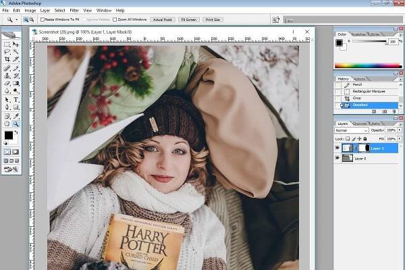Click the foreground color swatch in toolbox
Image resolution: width=405 pixels, height=270 pixels.
coord(9,135)
